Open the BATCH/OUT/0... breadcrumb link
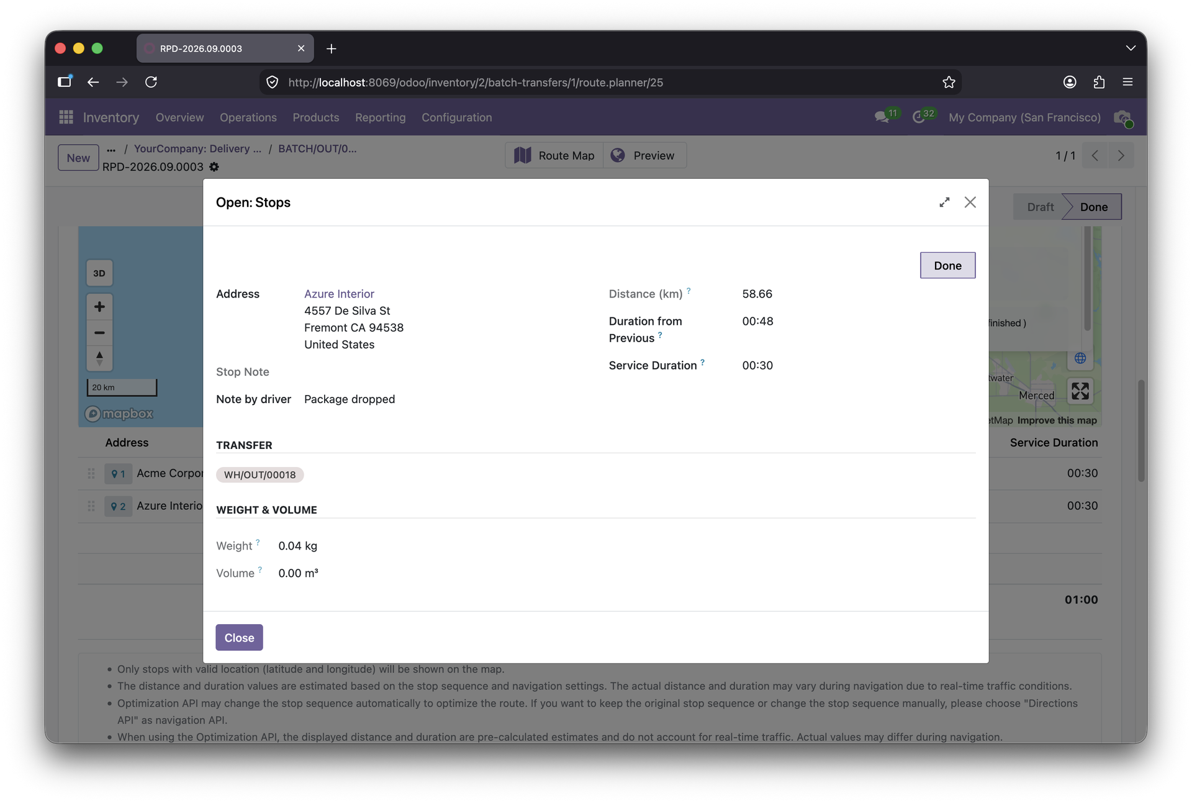The height and width of the screenshot is (803, 1192). coord(317,149)
